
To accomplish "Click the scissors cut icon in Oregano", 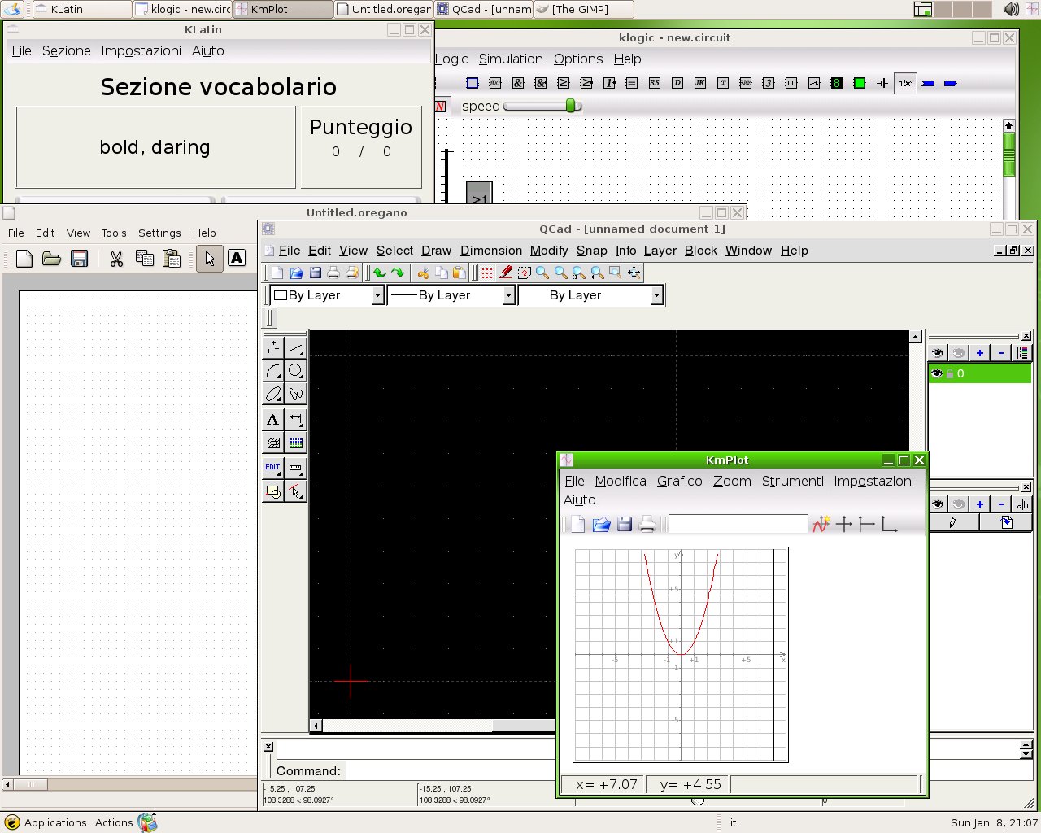I will [116, 259].
